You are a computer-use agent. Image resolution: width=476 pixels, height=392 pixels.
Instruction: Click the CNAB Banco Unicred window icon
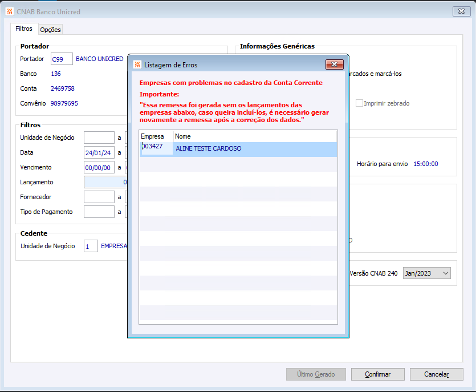click(10, 11)
